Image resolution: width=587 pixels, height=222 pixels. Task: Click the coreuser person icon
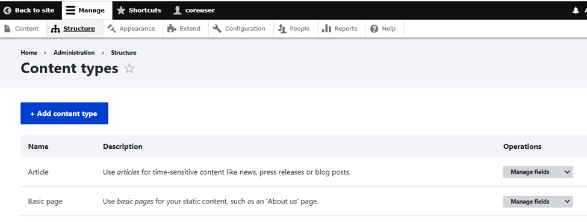pyautogui.click(x=178, y=10)
